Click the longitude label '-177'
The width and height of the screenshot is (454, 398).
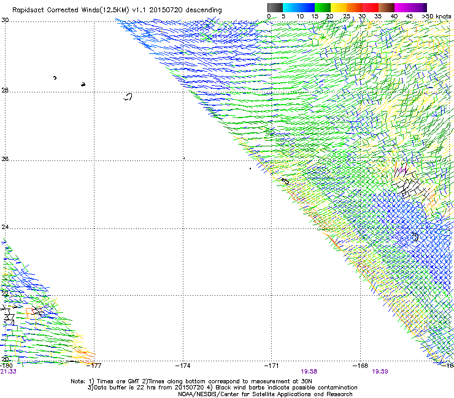pyautogui.click(x=94, y=366)
